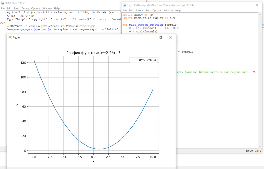The width and height of the screenshot is (264, 169).
Task: Open Debug menu in IDLE Shell
Action: [x=25, y=9]
